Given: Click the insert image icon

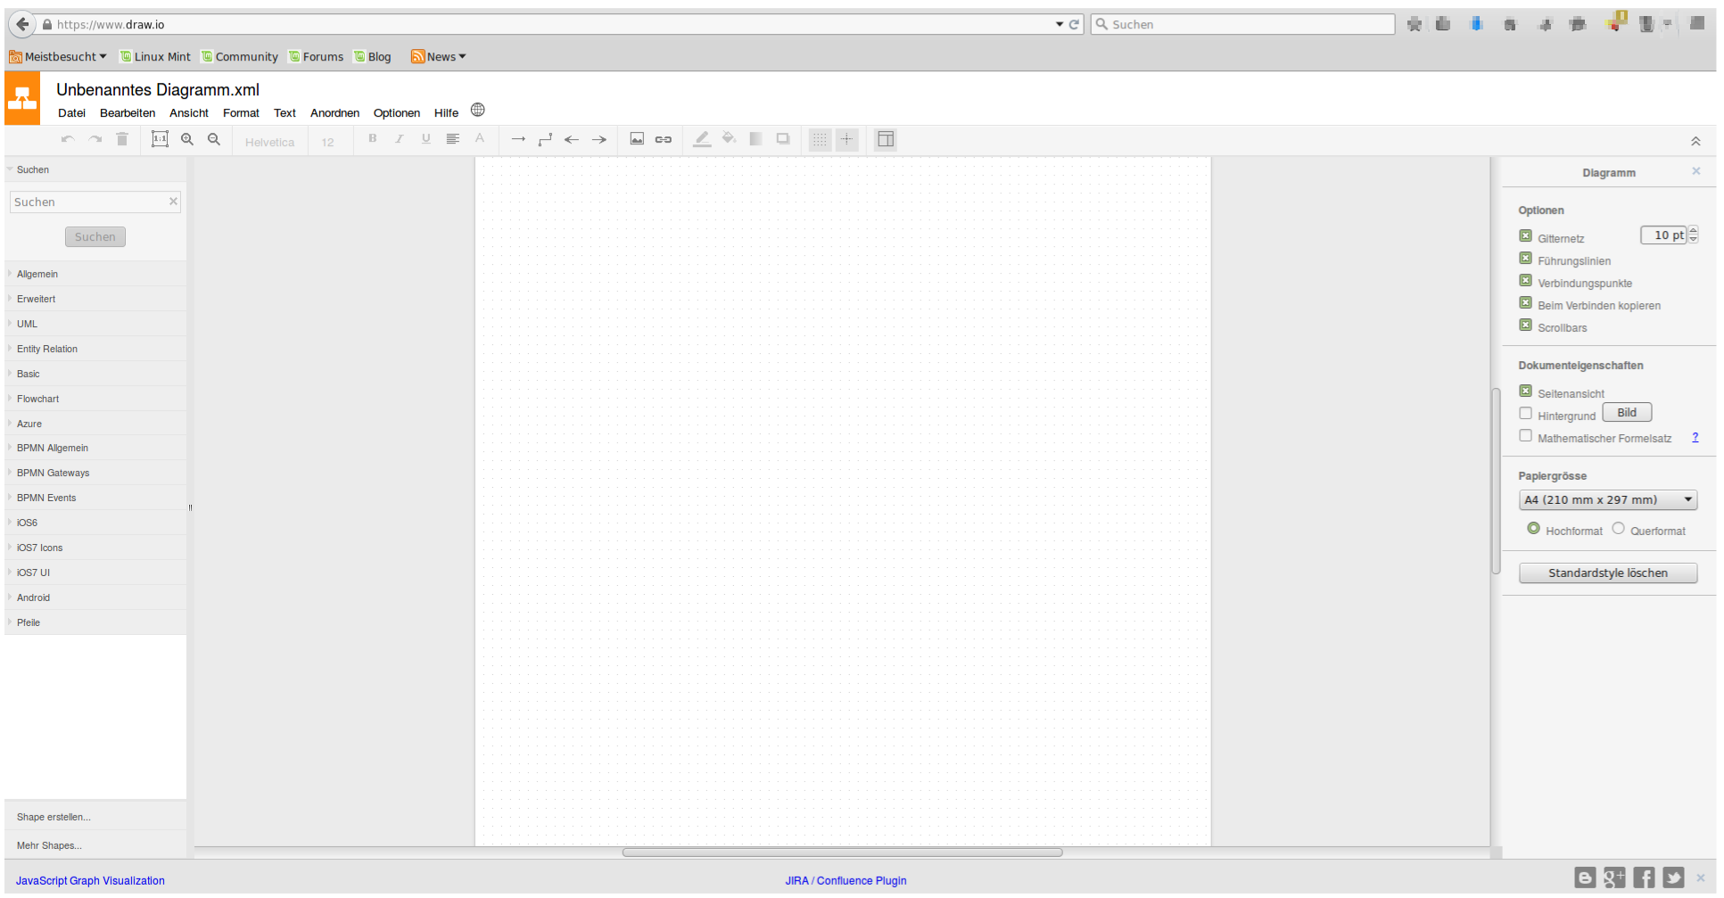Looking at the screenshot, I should (x=637, y=138).
